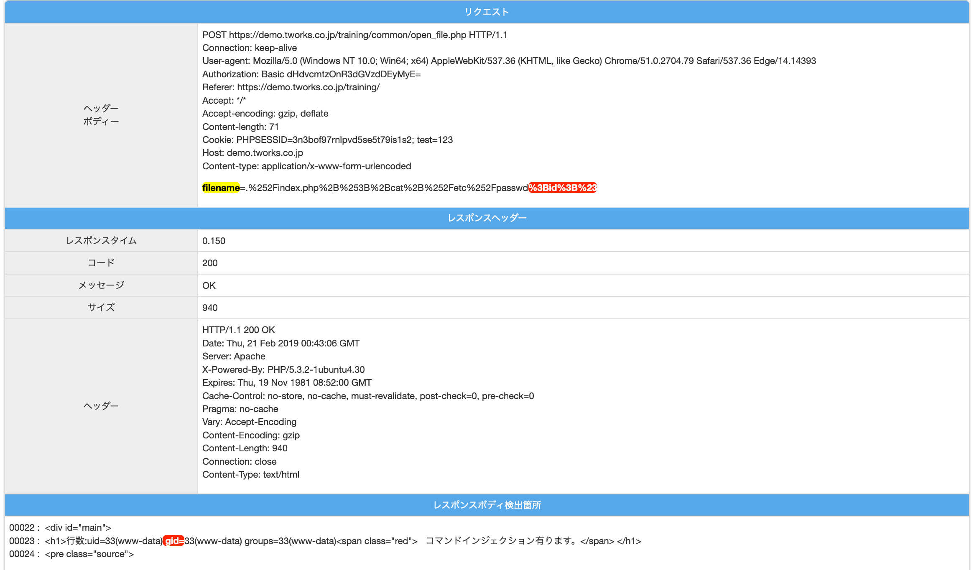Click the メッセージ row label
This screenshot has height=570, width=974.
101,285
